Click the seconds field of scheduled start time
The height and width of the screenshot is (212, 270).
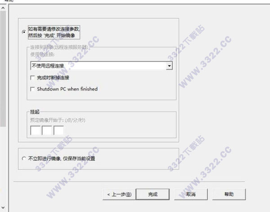(x=58, y=130)
